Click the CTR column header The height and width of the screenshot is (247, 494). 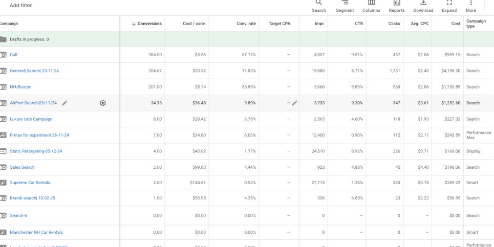tap(358, 24)
